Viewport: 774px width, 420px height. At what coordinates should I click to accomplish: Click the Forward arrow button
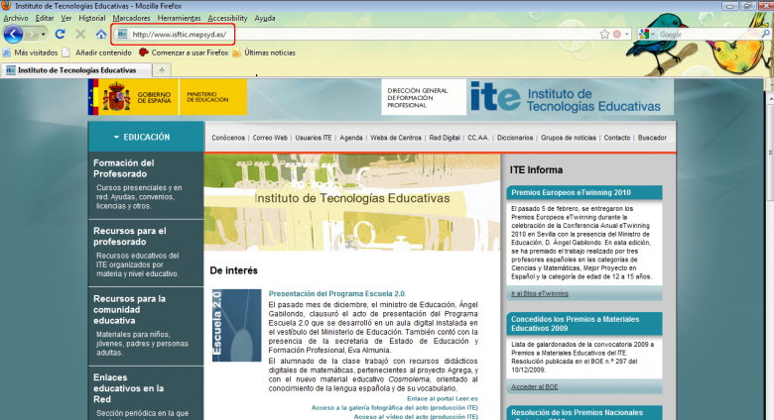point(31,35)
